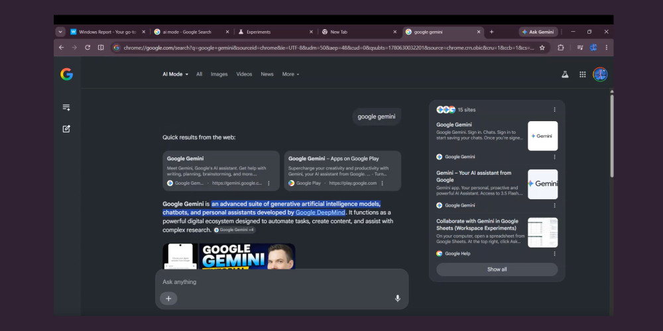Viewport: 663px width, 331px height.
Task: Open the Google Gemini site listing
Action: point(479,131)
